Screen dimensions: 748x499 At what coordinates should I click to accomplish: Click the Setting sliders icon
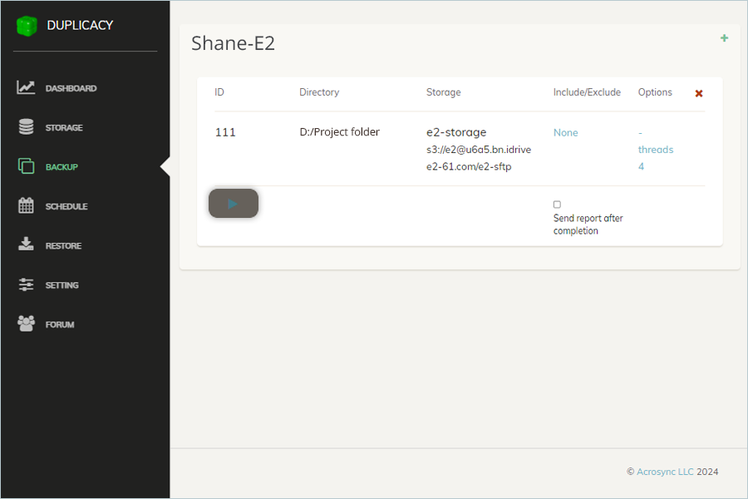(x=26, y=284)
